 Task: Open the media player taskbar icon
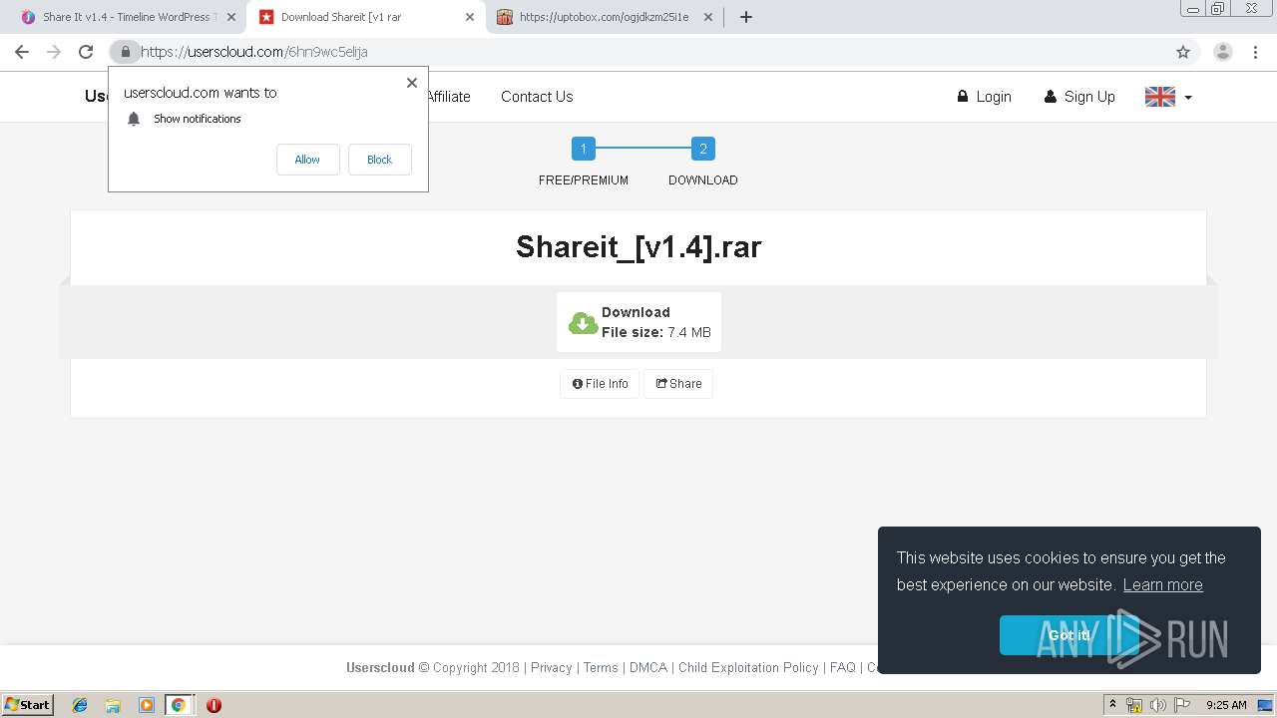pyautogui.click(x=146, y=705)
